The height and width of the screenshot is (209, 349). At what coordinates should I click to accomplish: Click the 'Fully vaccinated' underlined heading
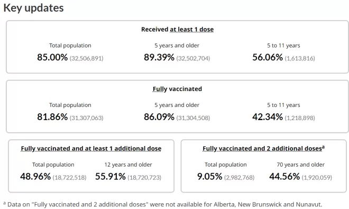177,89
